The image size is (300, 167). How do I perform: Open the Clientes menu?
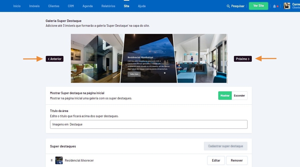pos(54,6)
